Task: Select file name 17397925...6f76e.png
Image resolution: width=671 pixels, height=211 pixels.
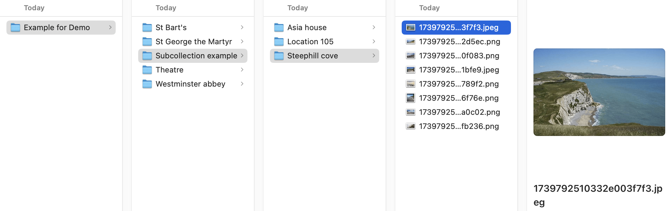Action: coord(459,98)
